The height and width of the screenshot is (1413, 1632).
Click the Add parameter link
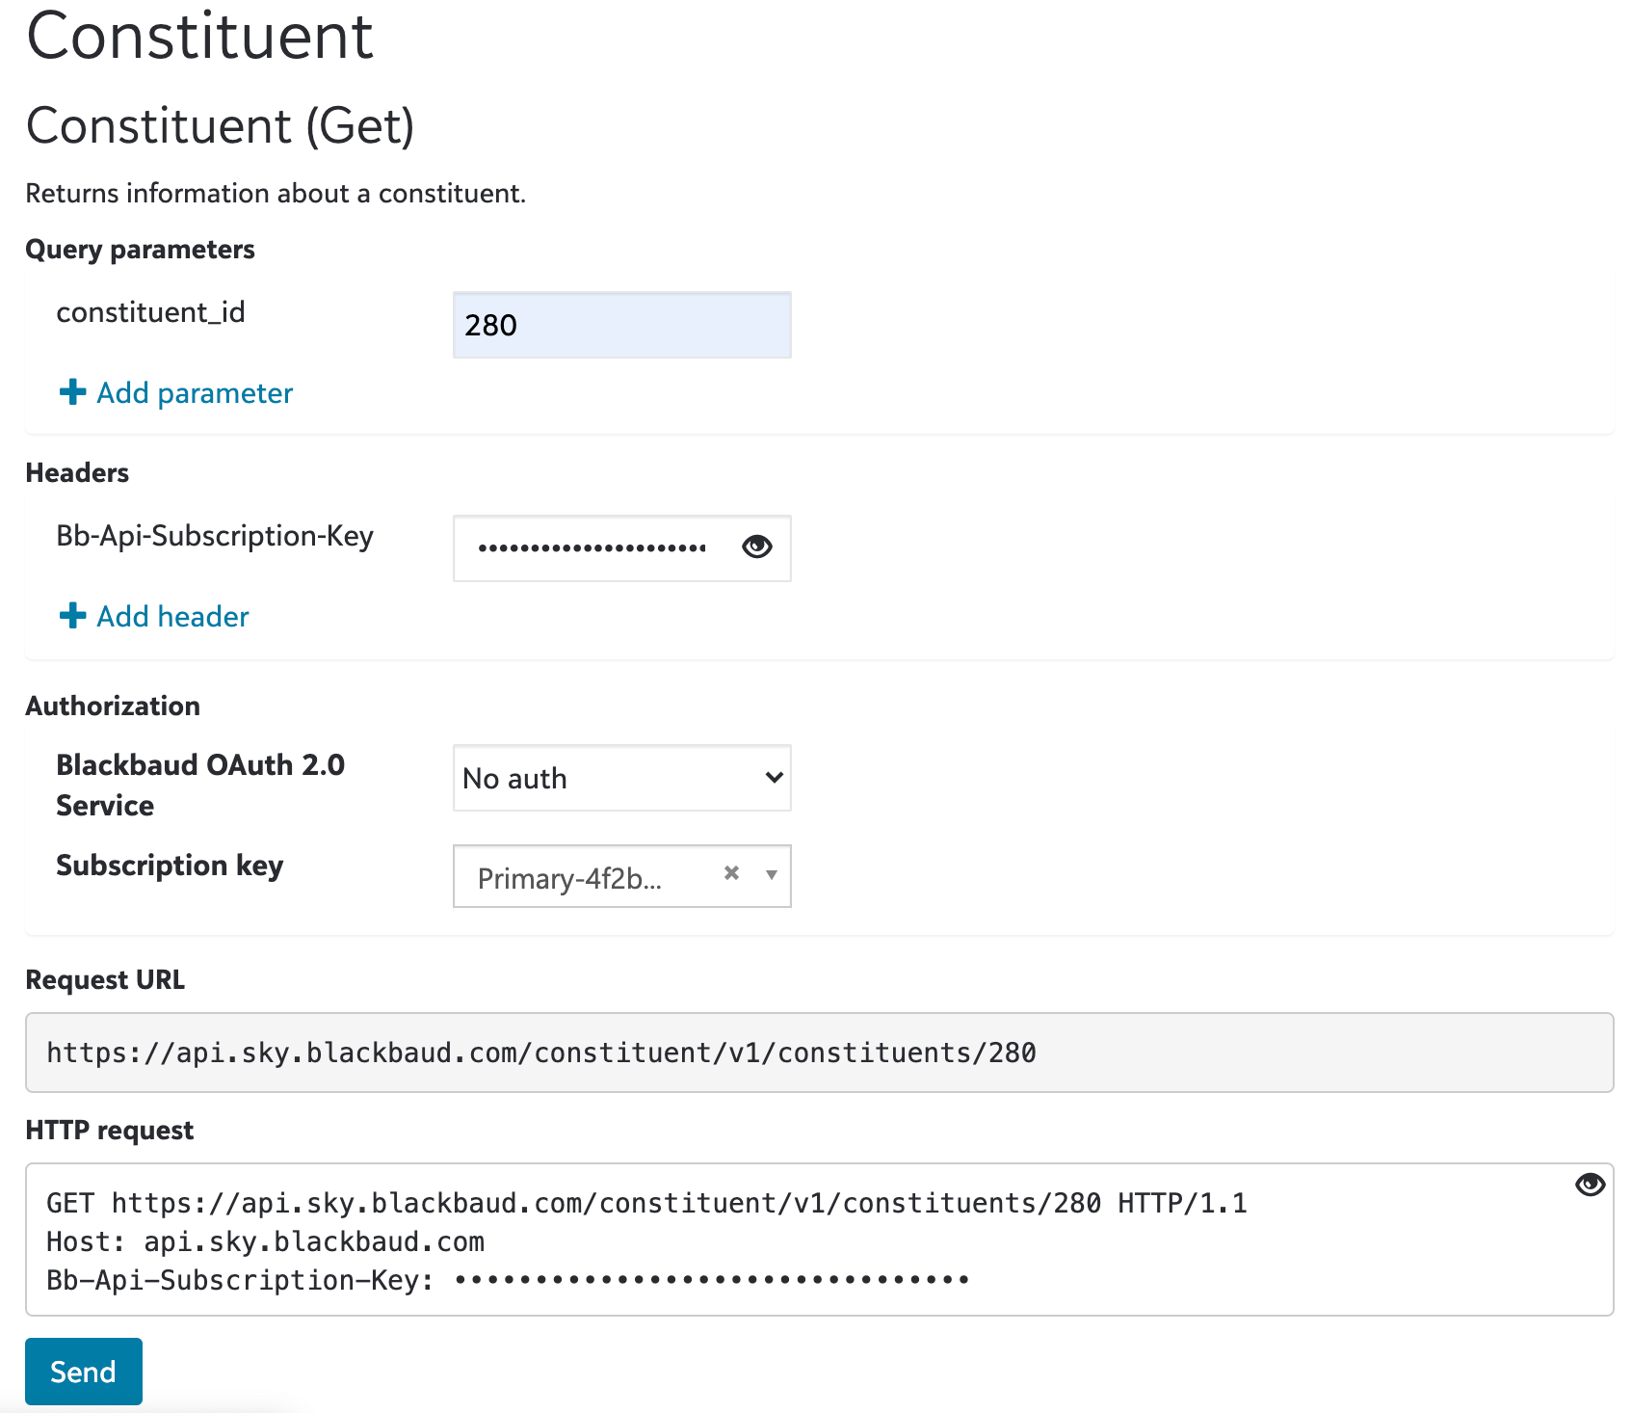(x=195, y=393)
